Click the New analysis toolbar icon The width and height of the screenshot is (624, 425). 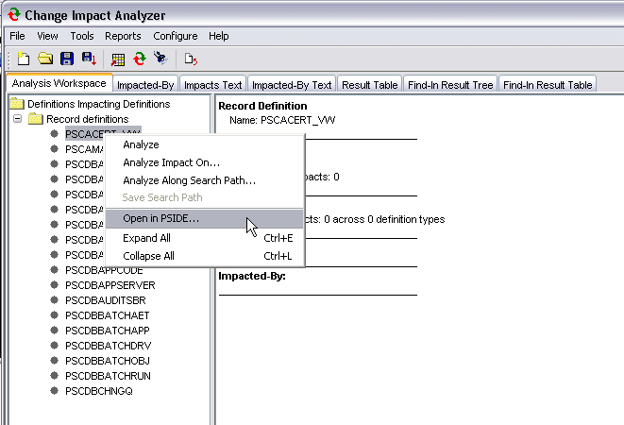(x=24, y=59)
